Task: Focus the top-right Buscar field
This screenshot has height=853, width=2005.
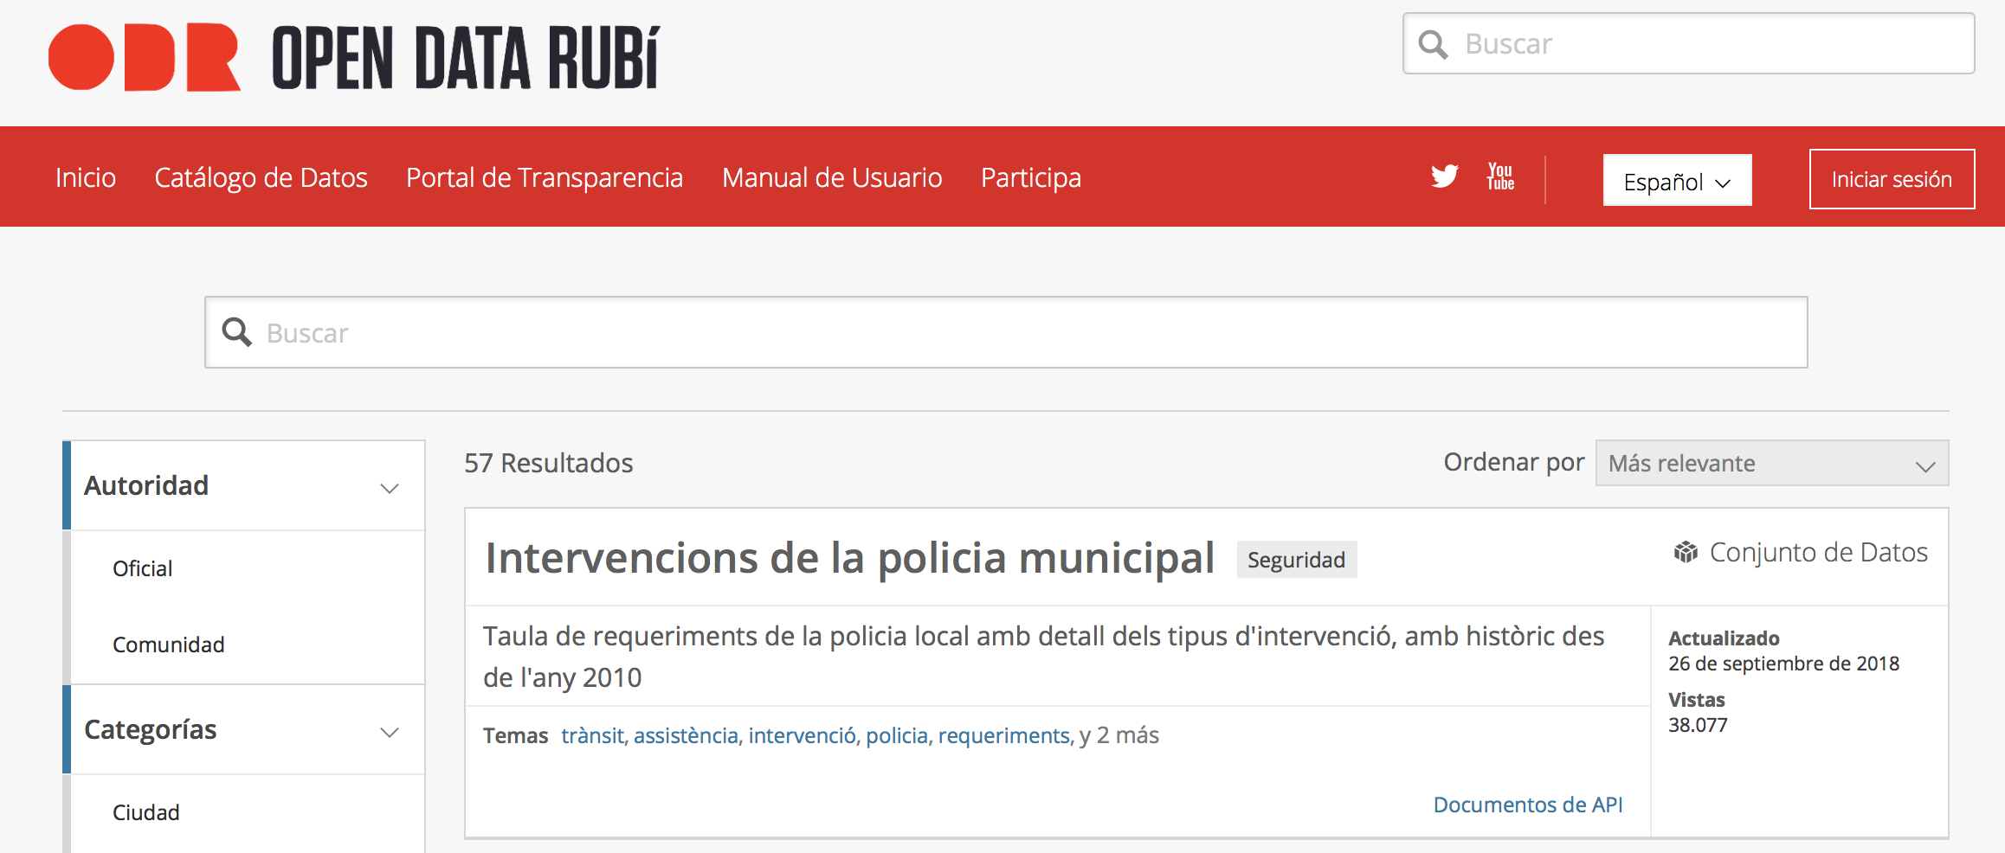Action: coord(1688,43)
